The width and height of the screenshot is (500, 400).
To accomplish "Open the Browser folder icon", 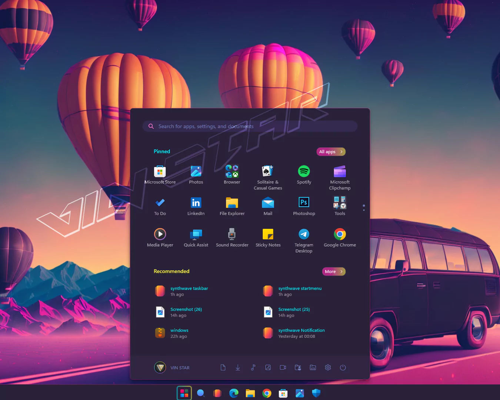I will 232,174.
